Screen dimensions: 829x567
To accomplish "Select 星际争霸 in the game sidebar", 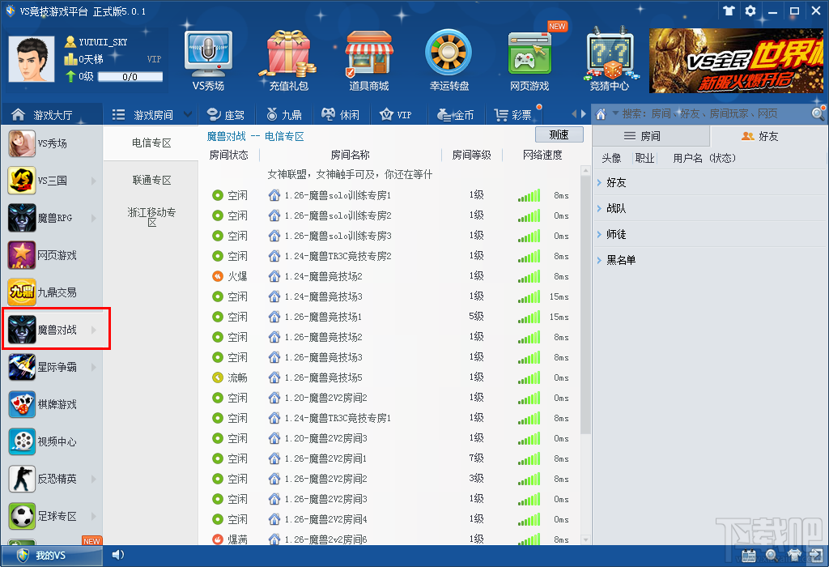I will pyautogui.click(x=53, y=367).
